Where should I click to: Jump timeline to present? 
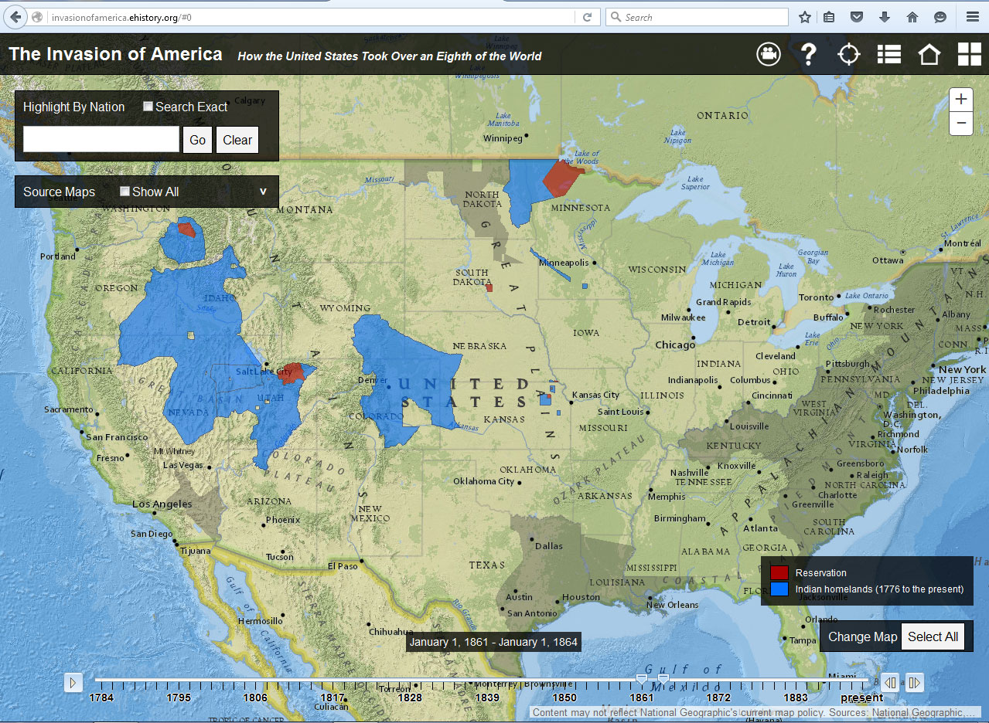pyautogui.click(x=862, y=698)
